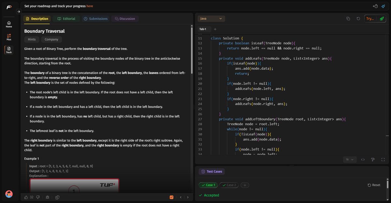This screenshot has width=391, height=203.
Task: Dislike the problem with thumbs down
Action: tap(38, 197)
